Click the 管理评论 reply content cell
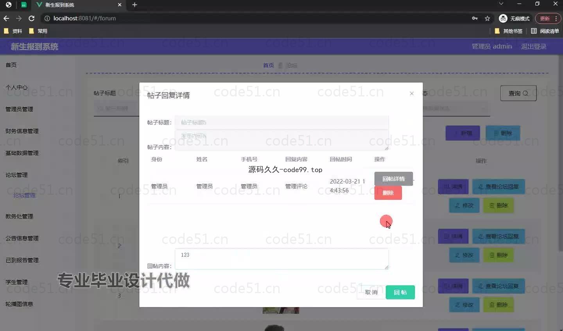 point(296,186)
